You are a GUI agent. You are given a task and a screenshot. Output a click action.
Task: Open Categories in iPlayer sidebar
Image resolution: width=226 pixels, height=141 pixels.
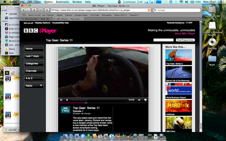[x=34, y=63]
